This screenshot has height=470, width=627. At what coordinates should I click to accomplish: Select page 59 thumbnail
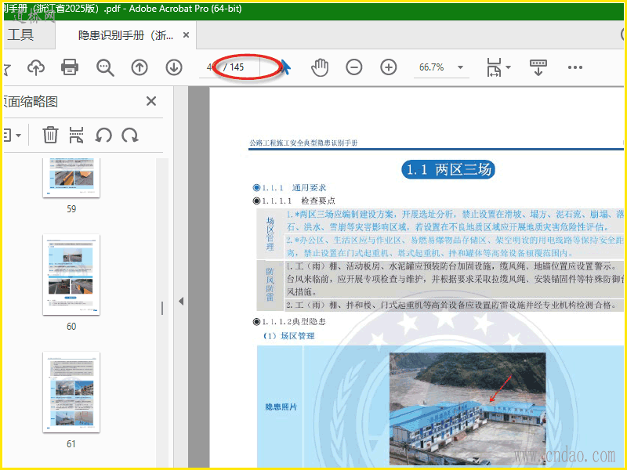coord(71,178)
